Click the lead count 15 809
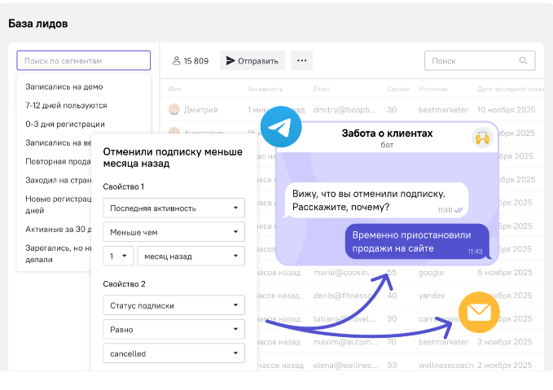The height and width of the screenshot is (390, 553). click(x=196, y=61)
